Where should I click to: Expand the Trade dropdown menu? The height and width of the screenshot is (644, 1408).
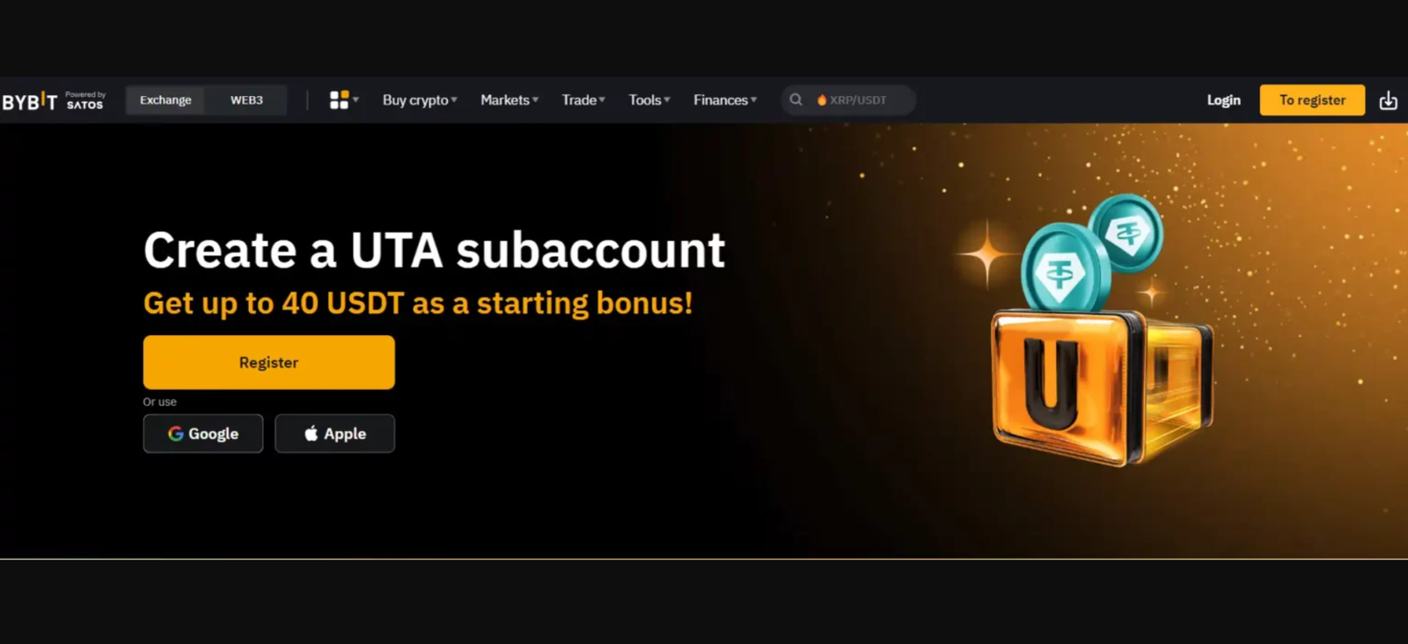coord(583,100)
